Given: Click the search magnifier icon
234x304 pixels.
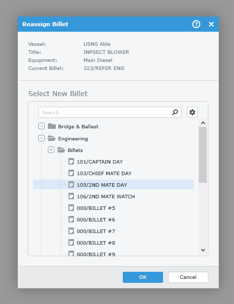Looking at the screenshot, I should (175, 112).
